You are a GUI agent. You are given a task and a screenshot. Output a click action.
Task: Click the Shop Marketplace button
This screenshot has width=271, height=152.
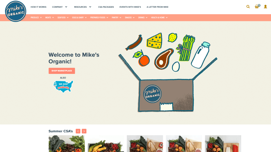click(x=62, y=71)
